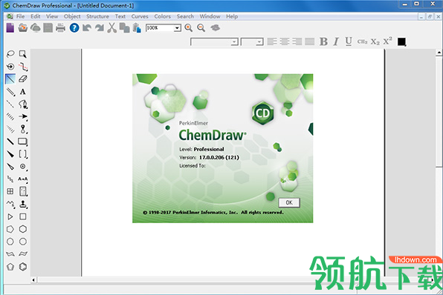
Task: Cut selection with scissors icon
Action: click(112, 27)
